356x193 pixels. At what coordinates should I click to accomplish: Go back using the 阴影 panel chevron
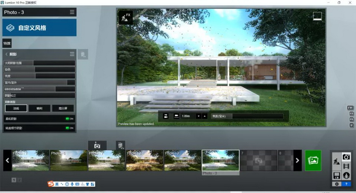coord(7,54)
